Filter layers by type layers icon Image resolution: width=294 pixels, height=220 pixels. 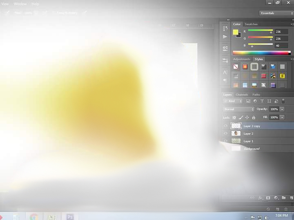click(x=262, y=101)
